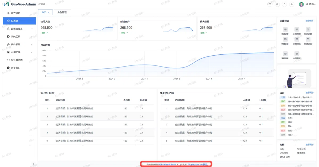The width and height of the screenshot is (319, 167).
Task: Expand the 系统工具 chevron
Action: (32, 37)
